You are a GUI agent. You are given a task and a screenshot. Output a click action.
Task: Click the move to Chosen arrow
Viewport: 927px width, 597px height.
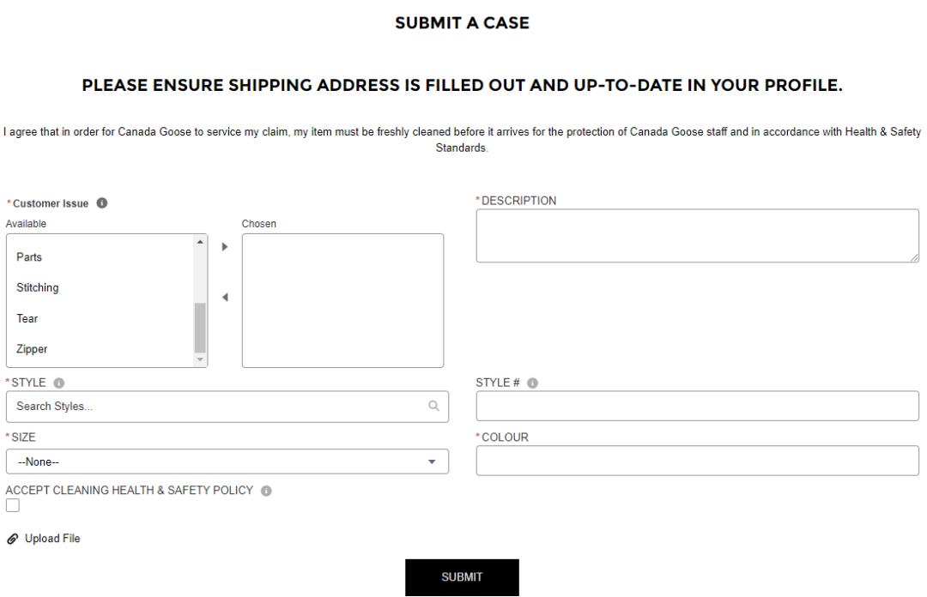point(225,246)
